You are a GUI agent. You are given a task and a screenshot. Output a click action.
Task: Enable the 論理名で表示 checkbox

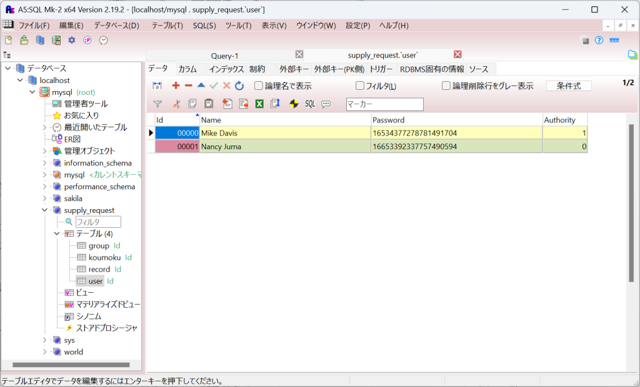click(259, 86)
